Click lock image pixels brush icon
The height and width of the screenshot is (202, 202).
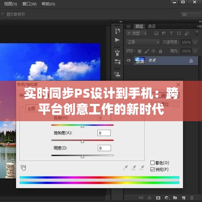point(147,51)
